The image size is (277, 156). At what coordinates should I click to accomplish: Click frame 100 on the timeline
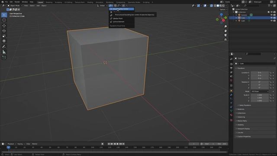[x=92, y=147]
